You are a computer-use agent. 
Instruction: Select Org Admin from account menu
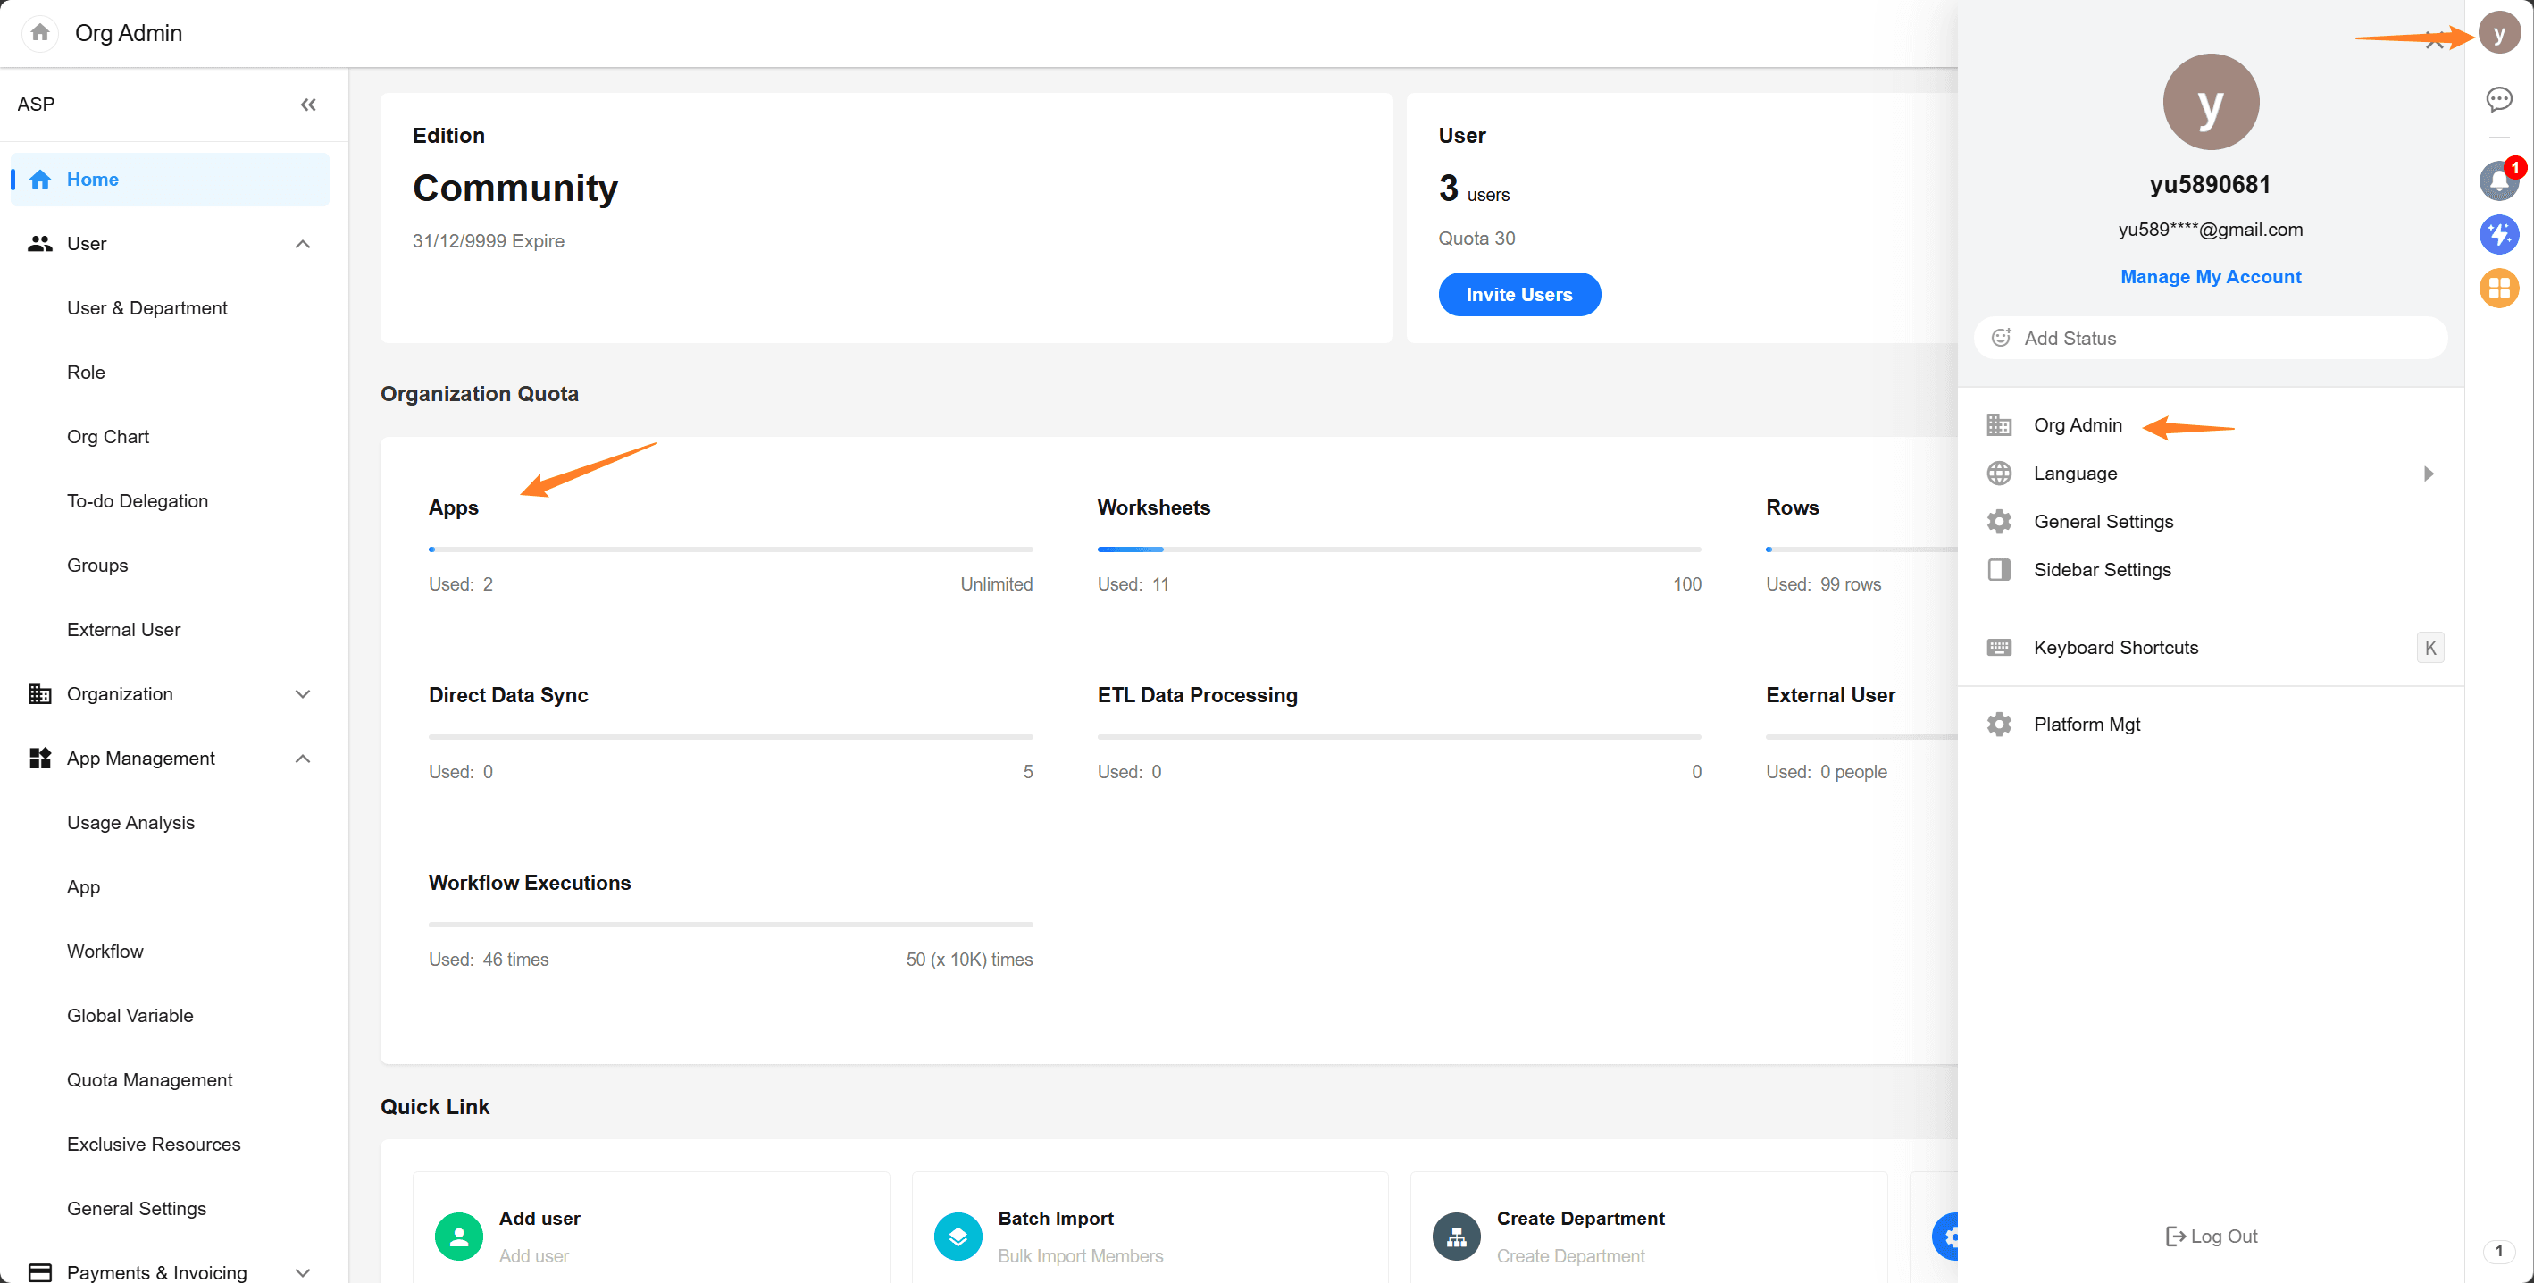click(x=2078, y=425)
